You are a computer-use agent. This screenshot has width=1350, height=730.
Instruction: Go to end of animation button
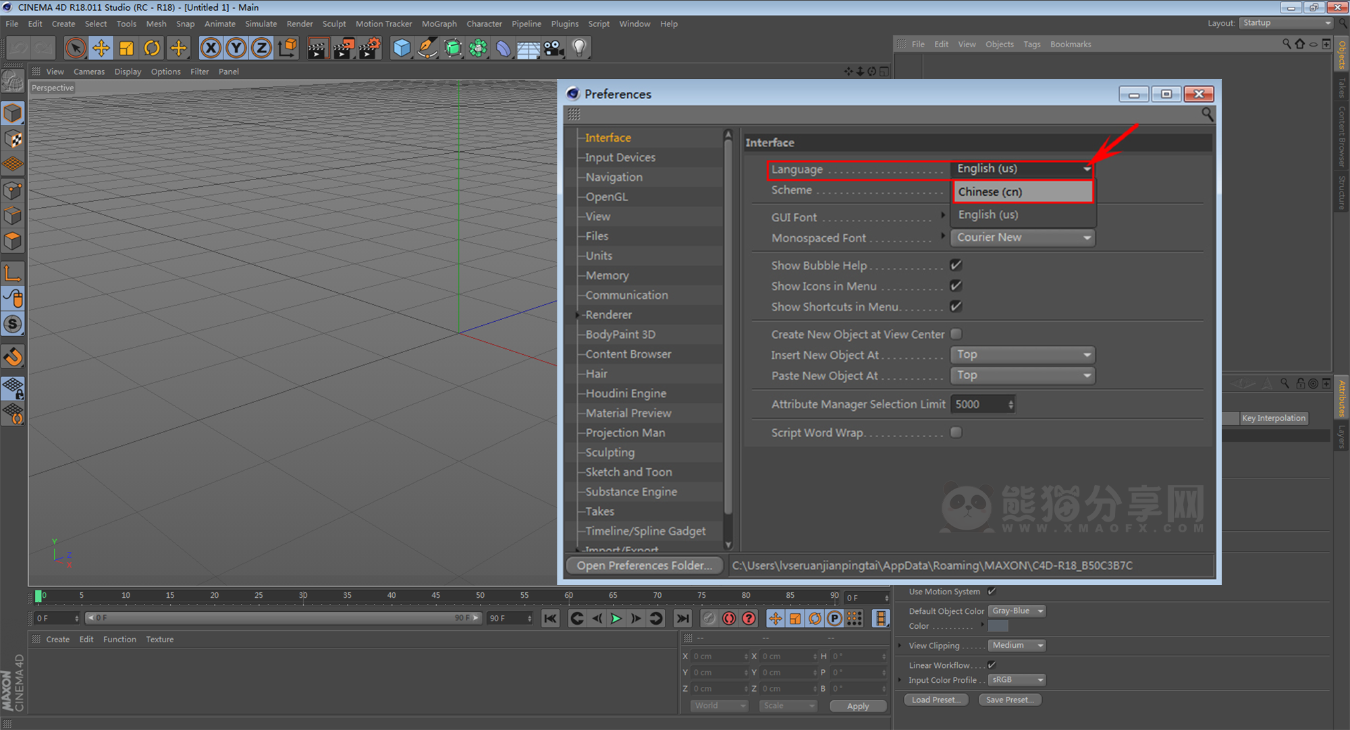tap(683, 618)
